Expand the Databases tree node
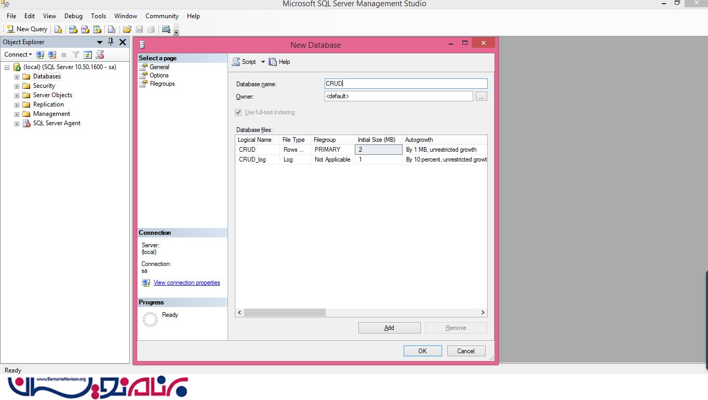This screenshot has width=708, height=400. click(17, 77)
